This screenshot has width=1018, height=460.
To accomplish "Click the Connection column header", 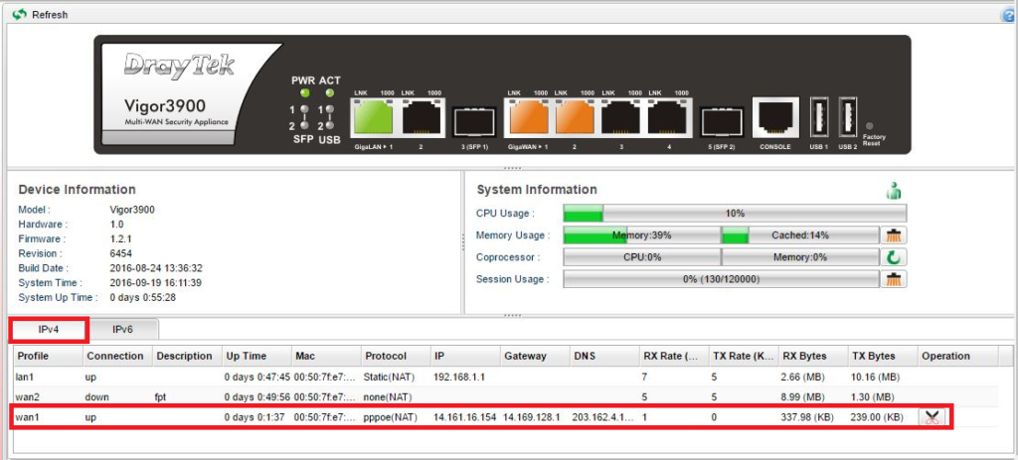I will point(115,356).
